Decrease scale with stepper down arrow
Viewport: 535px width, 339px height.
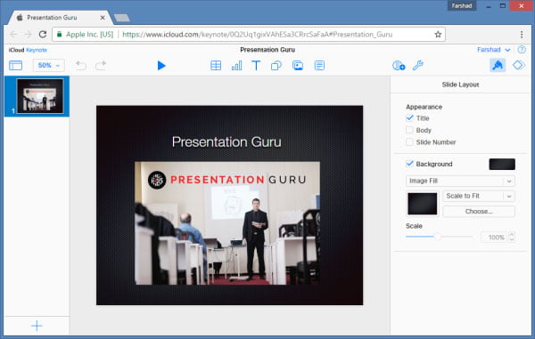coord(511,239)
